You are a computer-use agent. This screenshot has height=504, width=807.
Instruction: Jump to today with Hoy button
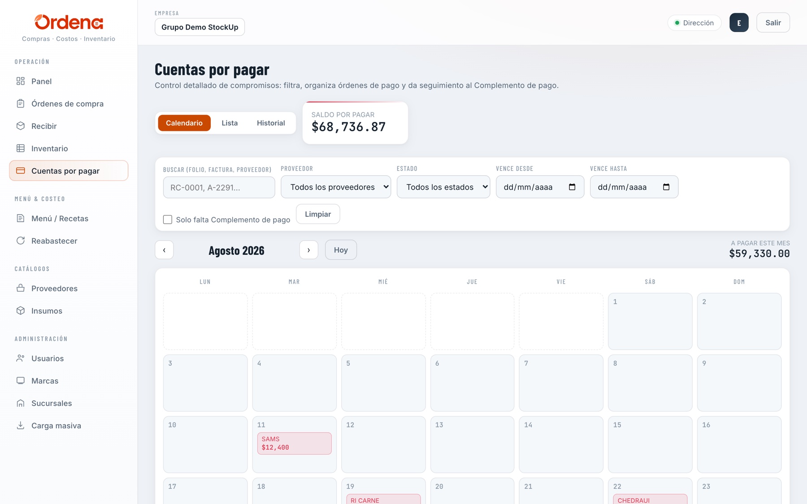coord(341,250)
